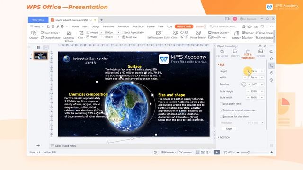Select slide 1 thumbnail
The width and height of the screenshot is (303, 170).
tap(40, 56)
